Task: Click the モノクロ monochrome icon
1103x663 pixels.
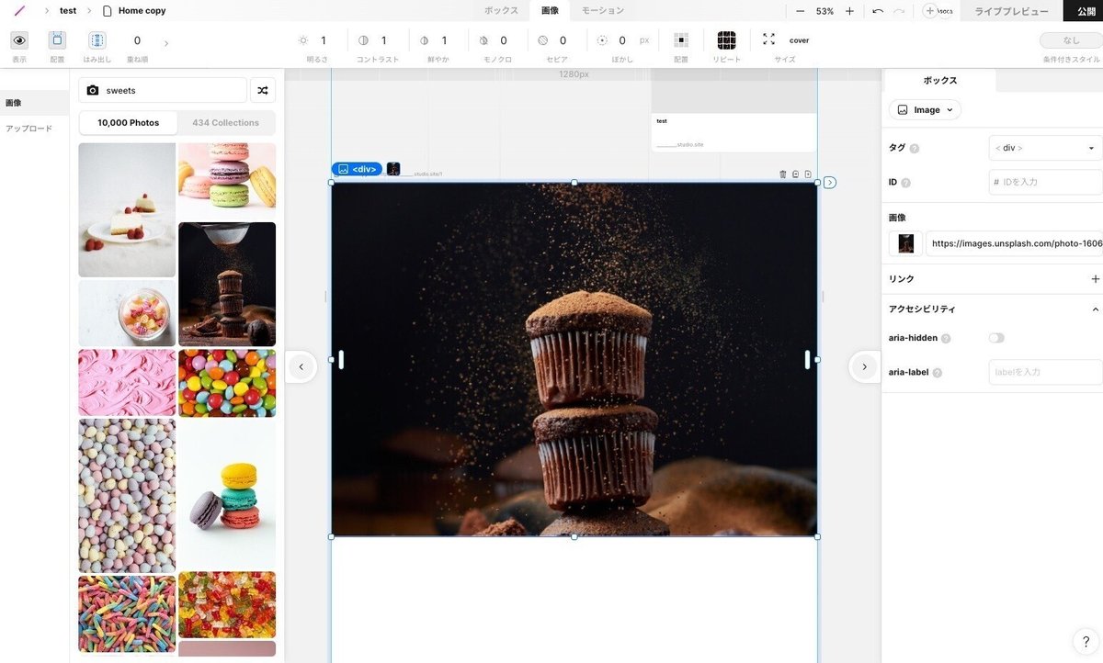Action: 483,40
